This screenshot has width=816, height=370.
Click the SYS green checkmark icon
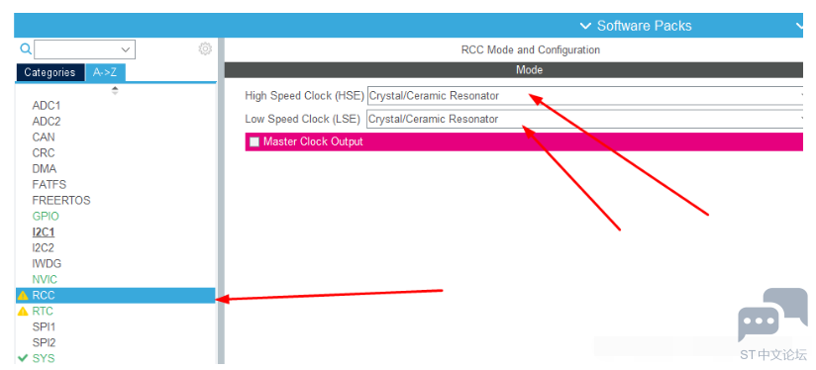point(23,358)
